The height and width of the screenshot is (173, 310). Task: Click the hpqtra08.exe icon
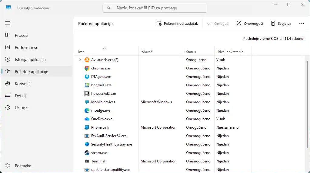(x=87, y=85)
